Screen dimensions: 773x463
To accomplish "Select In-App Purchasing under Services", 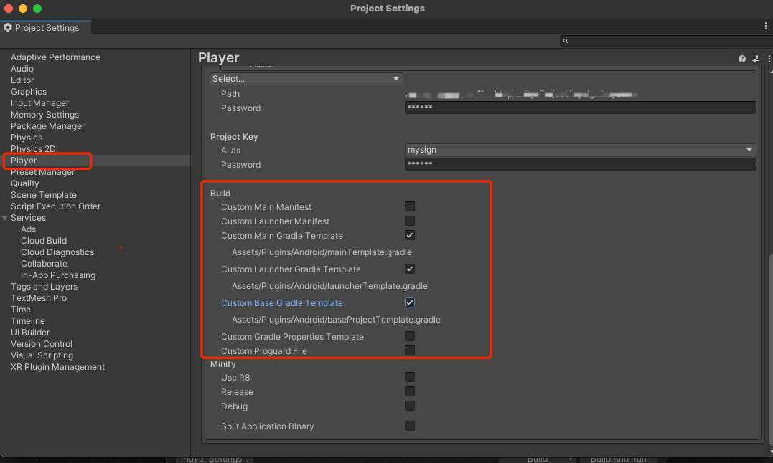I will (x=58, y=275).
